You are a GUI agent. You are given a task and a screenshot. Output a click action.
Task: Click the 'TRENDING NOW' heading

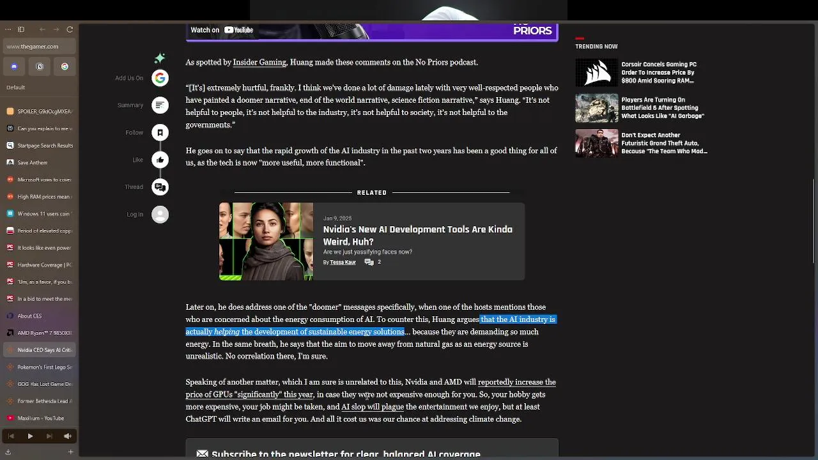point(596,46)
